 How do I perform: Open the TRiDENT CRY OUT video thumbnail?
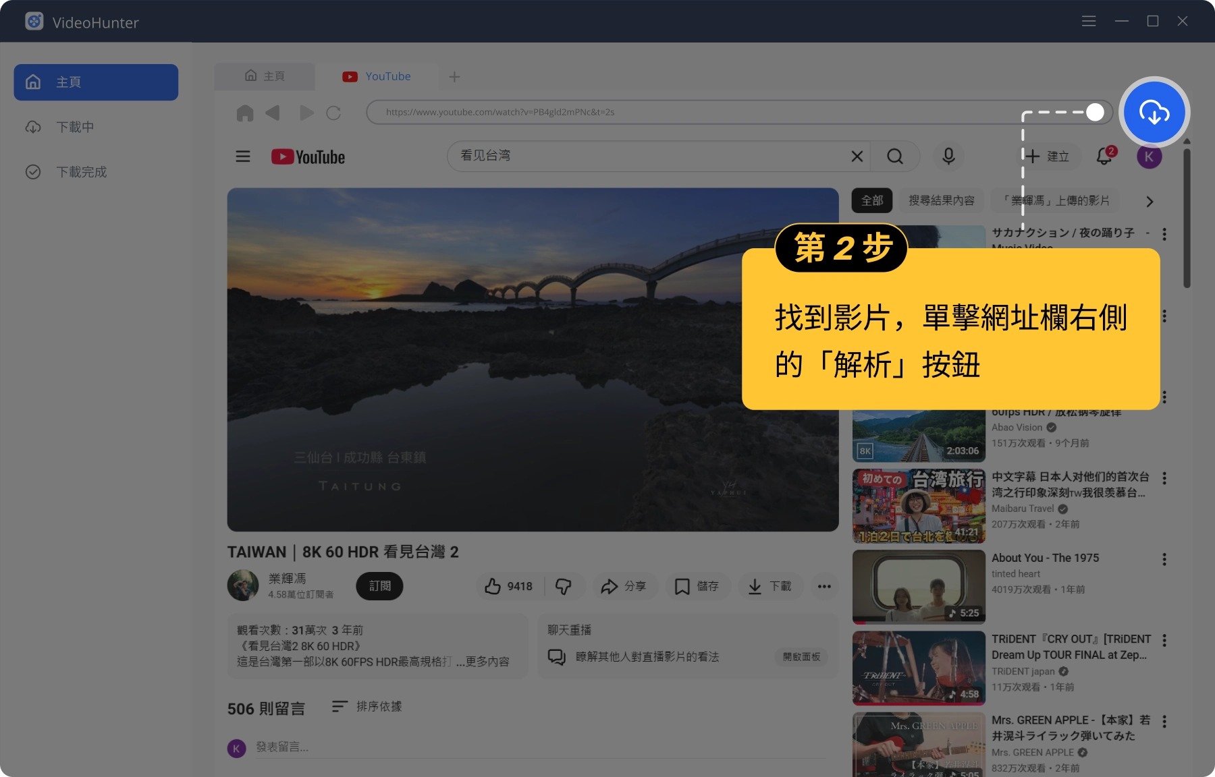[x=919, y=668]
